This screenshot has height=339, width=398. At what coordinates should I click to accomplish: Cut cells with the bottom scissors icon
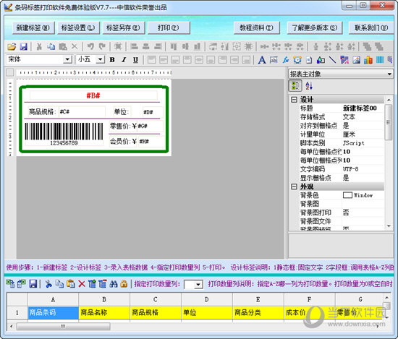pos(48,284)
